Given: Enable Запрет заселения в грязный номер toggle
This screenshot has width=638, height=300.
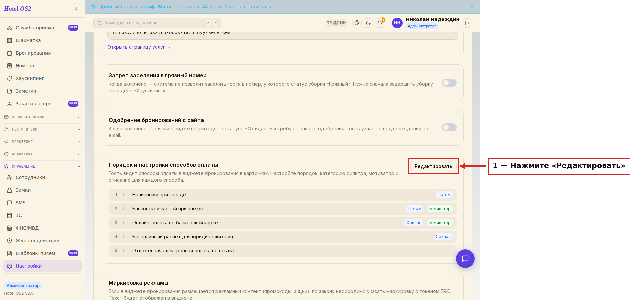Looking at the screenshot, I should click(449, 83).
